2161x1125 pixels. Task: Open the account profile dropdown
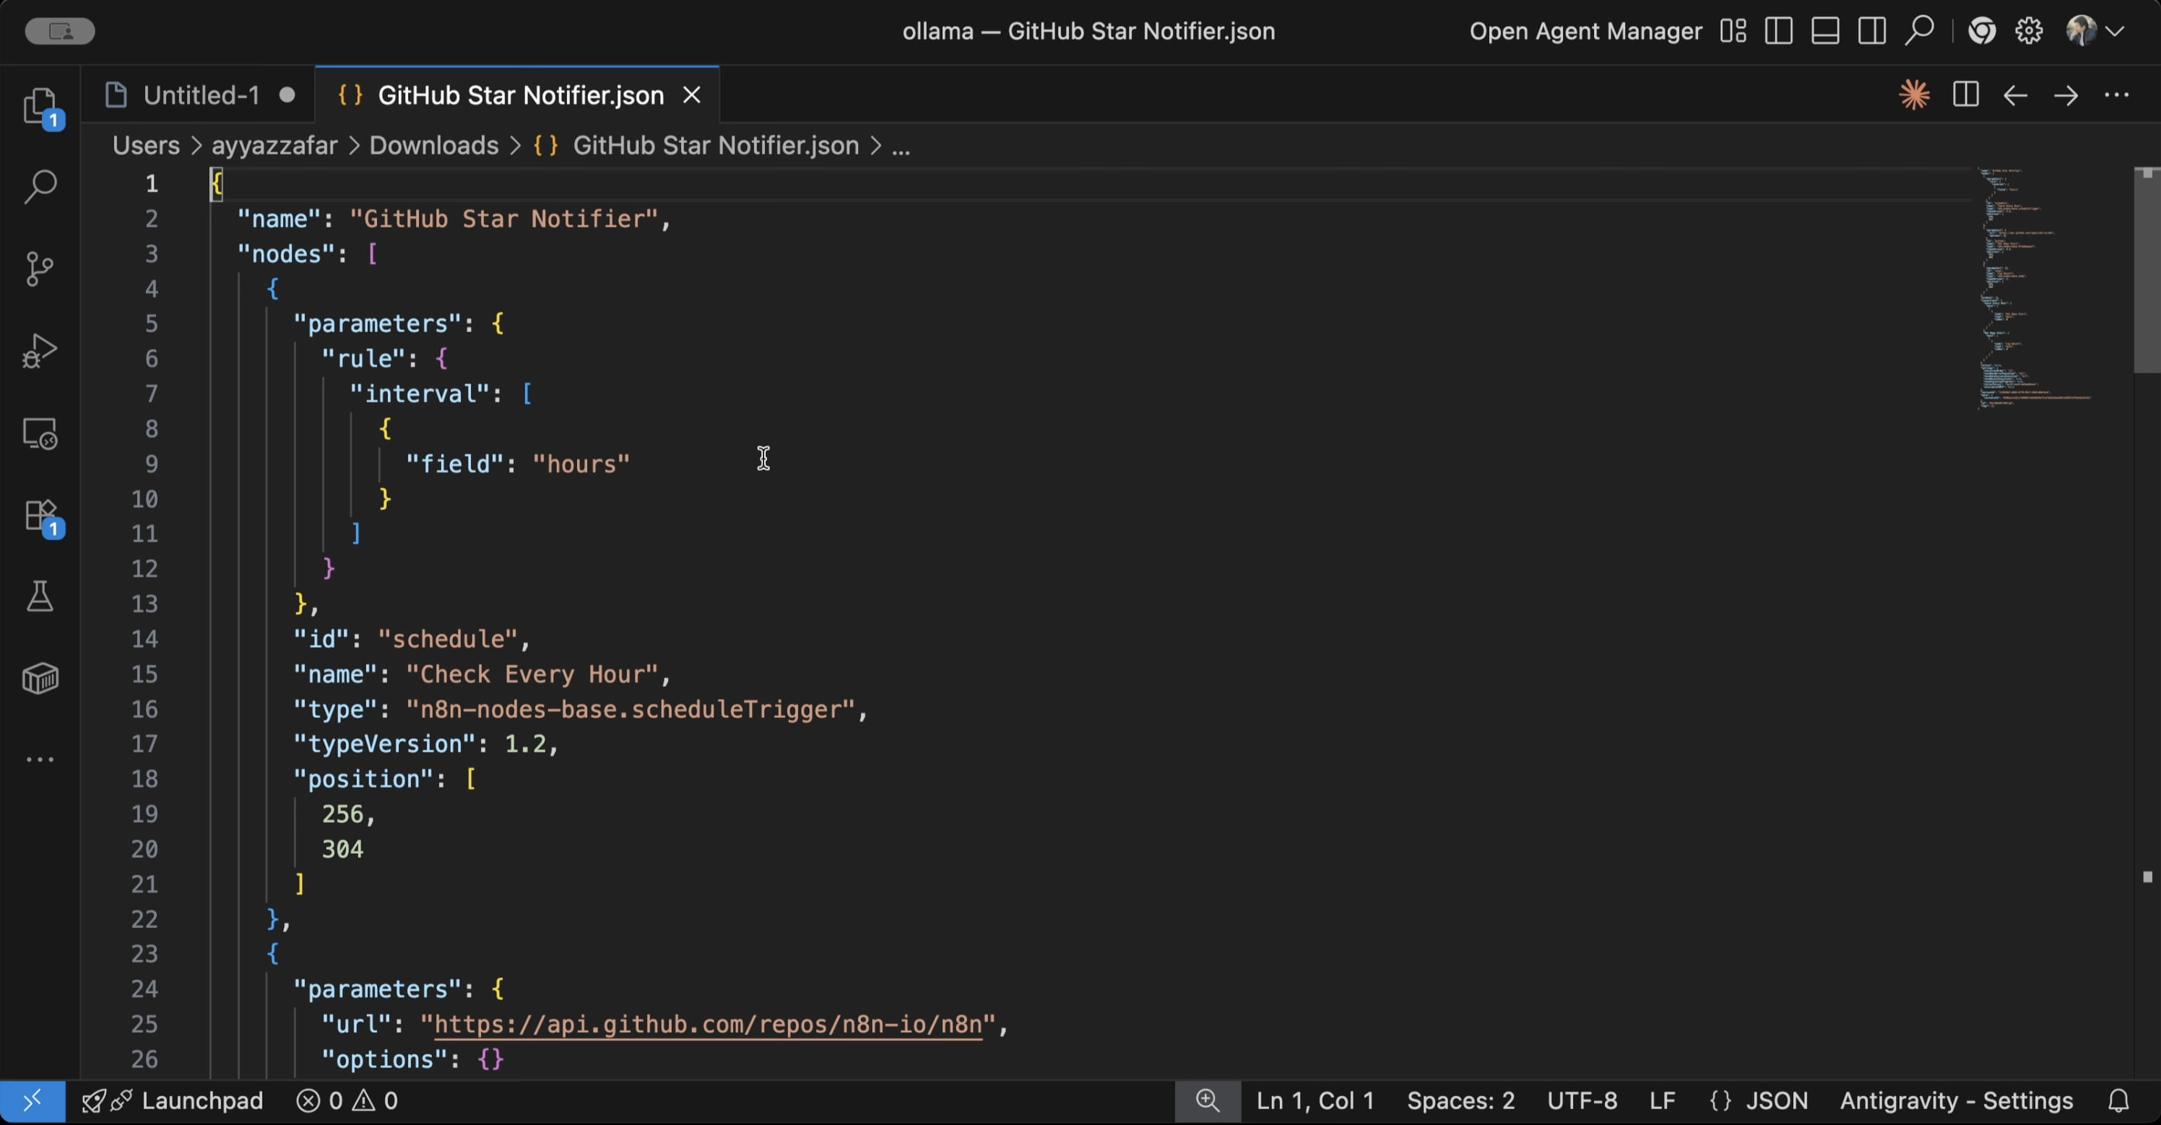[x=2094, y=31]
